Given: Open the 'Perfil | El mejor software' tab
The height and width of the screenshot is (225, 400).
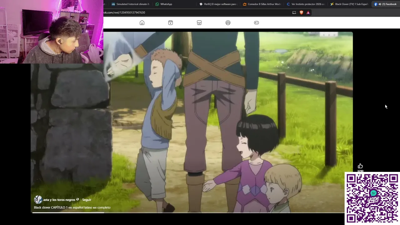Looking at the screenshot, I should [218, 4].
